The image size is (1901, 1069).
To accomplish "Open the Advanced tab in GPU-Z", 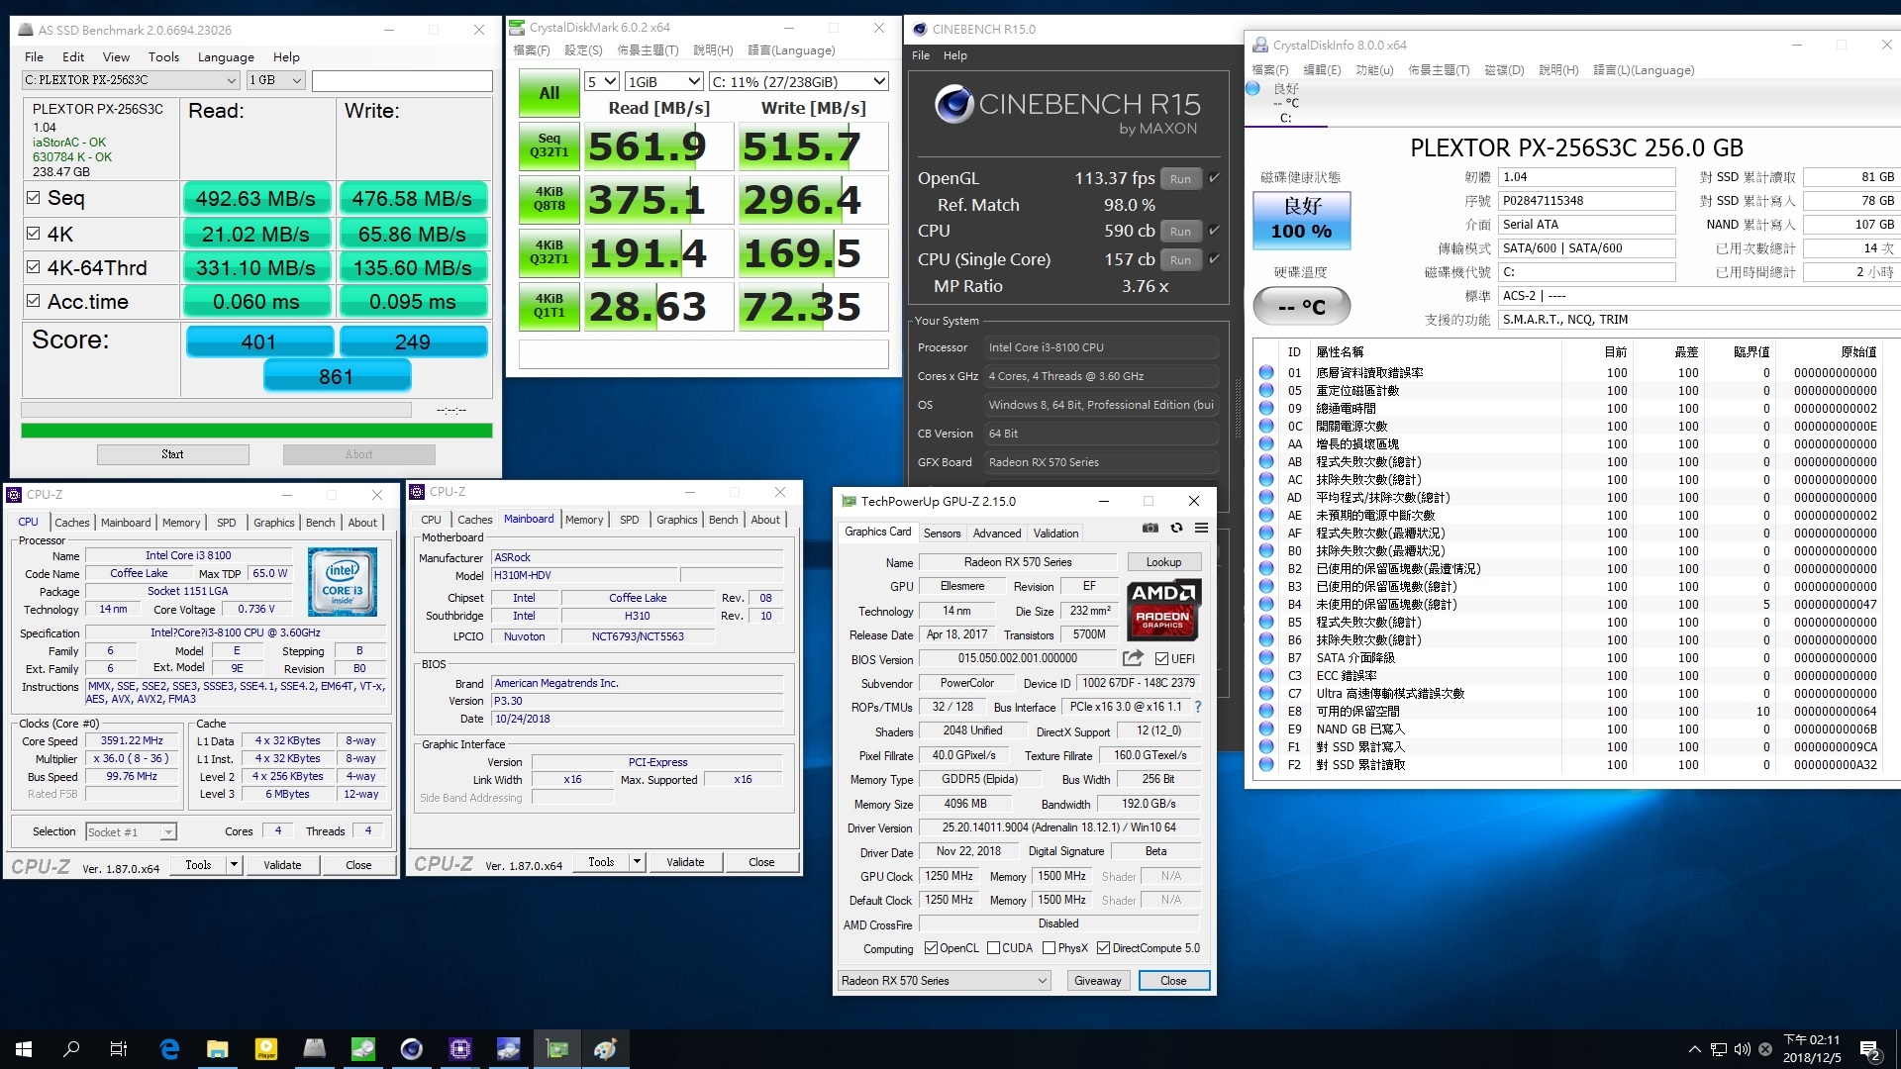I will [x=997, y=533].
